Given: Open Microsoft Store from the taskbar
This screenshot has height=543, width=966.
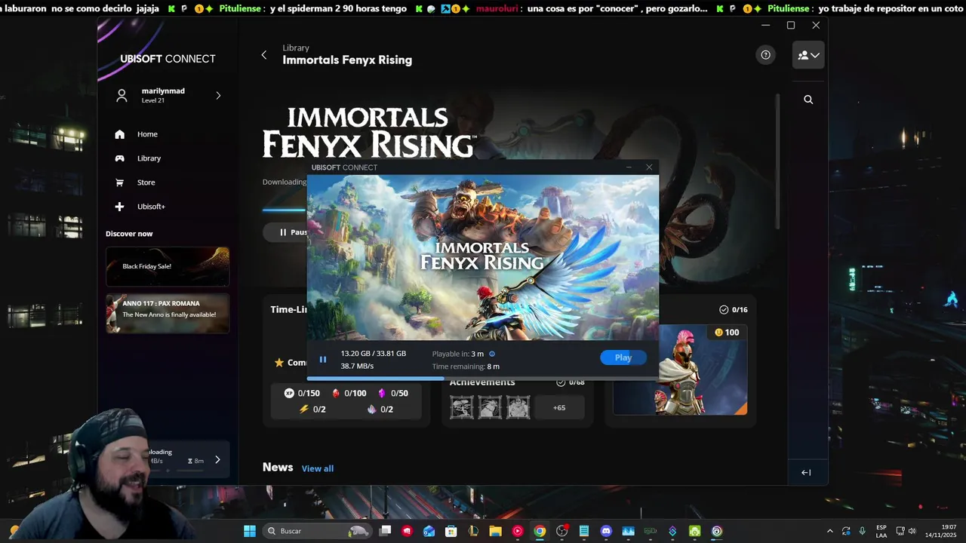Looking at the screenshot, I should pyautogui.click(x=451, y=531).
